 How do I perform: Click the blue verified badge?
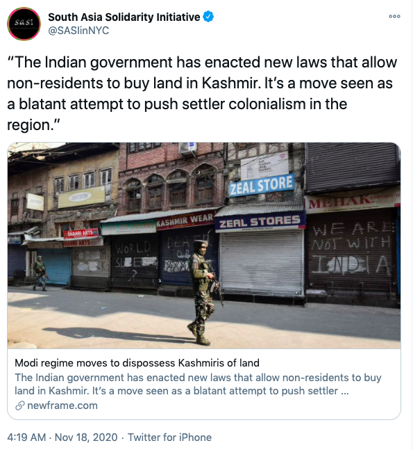click(208, 17)
